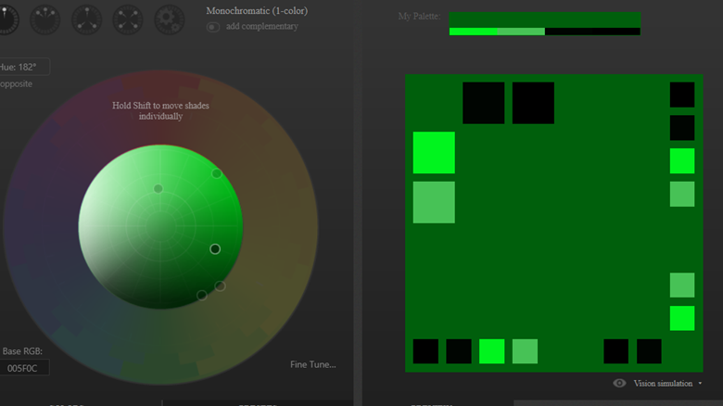Screen dimensions: 723x406
Task: Focus the Hue 182° input field
Action: 23,67
